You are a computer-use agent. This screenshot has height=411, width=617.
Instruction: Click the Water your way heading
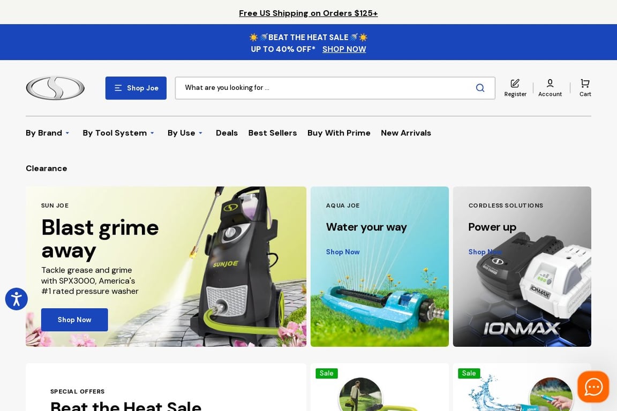point(366,227)
